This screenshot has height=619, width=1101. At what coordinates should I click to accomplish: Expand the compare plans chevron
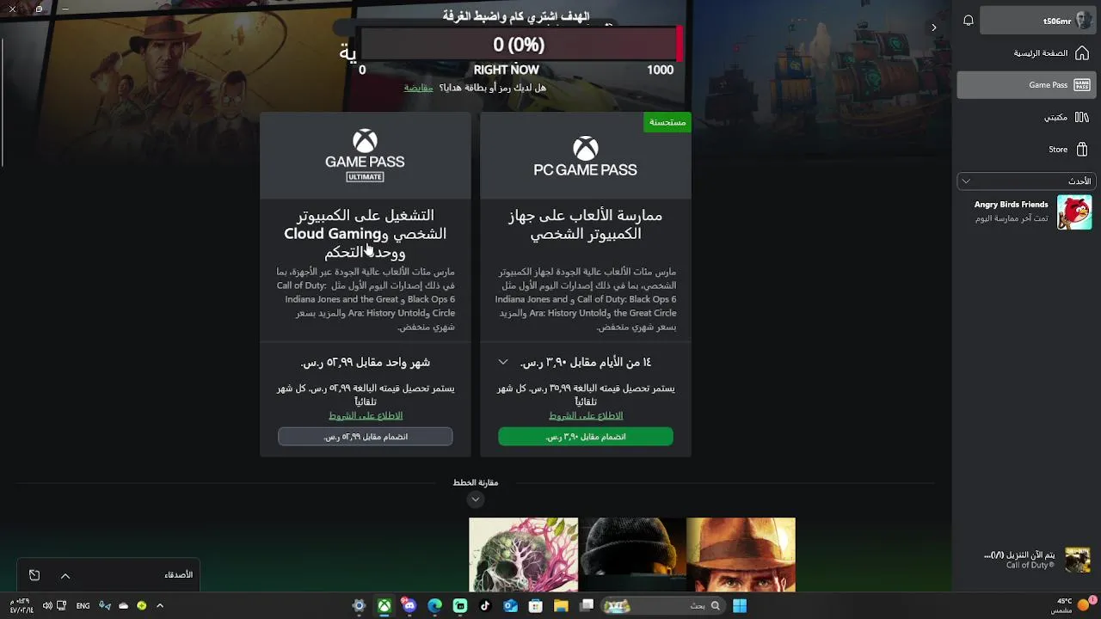tap(476, 499)
